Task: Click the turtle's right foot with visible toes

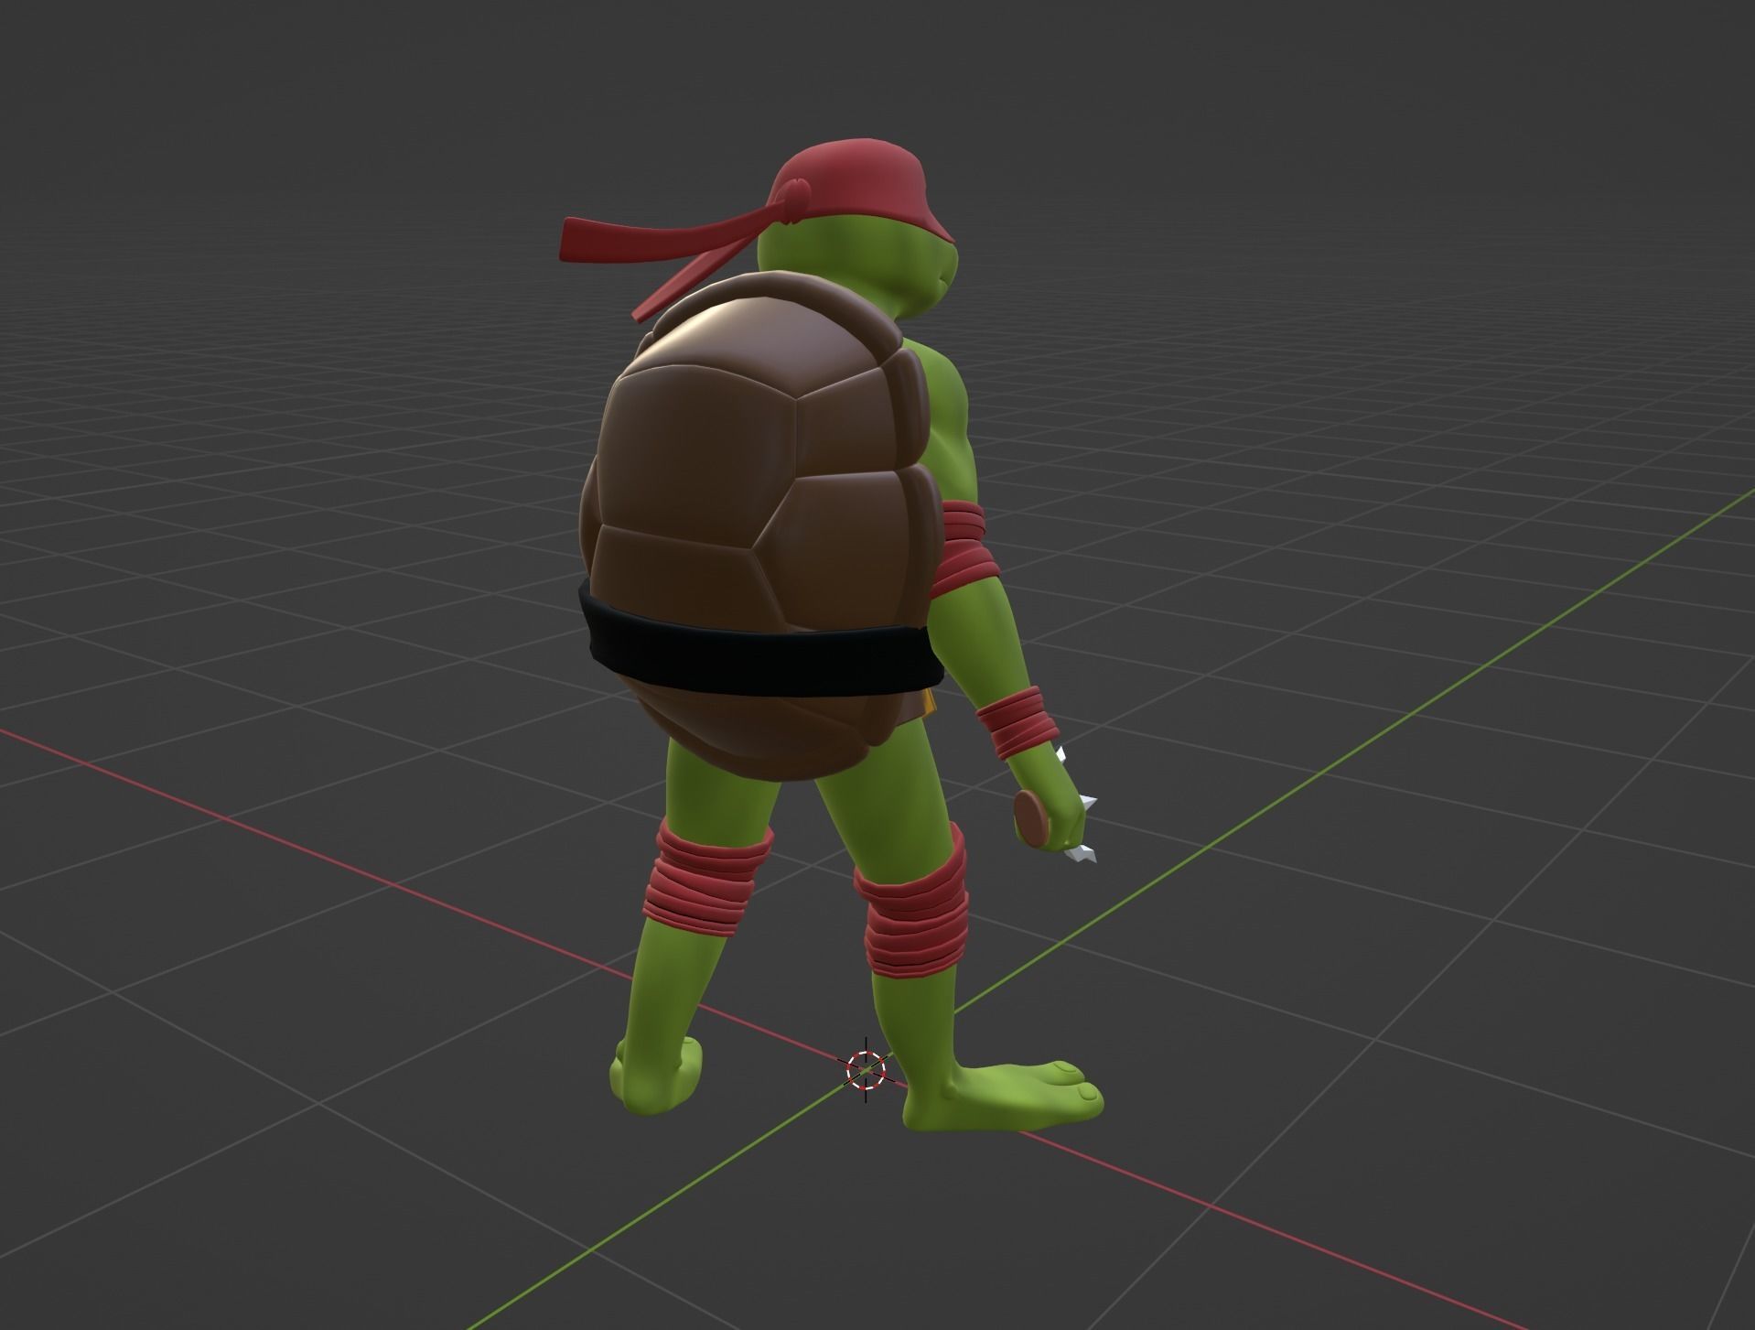Action: (x=1002, y=1097)
